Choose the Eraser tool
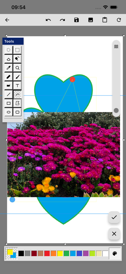This screenshot has width=126, height=274. pos(9,59)
